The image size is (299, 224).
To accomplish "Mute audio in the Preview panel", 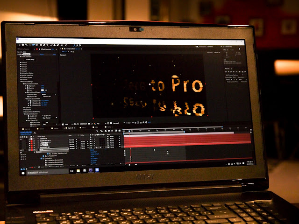I will point(240,72).
